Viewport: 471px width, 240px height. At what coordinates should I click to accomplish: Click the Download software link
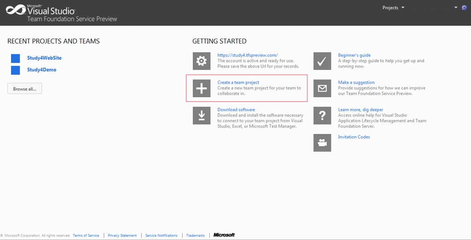click(236, 109)
